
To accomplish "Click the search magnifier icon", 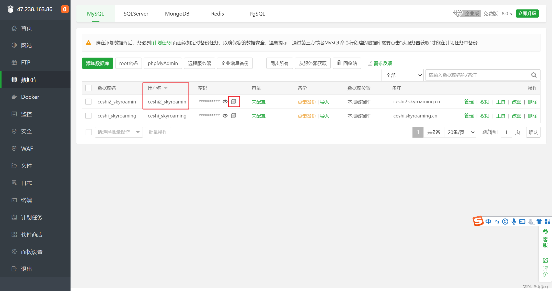I will [x=534, y=75].
